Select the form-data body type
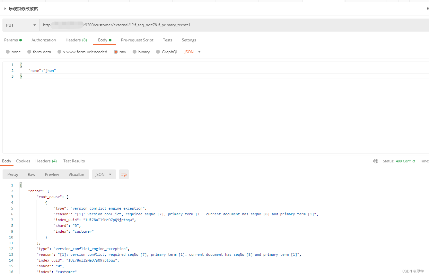Image resolution: width=429 pixels, height=276 pixels. 39,52
